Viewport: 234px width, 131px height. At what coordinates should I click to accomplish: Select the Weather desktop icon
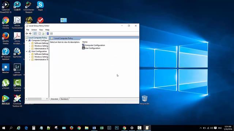6,68
